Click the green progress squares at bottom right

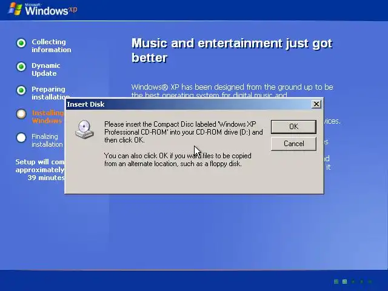tap(353, 281)
